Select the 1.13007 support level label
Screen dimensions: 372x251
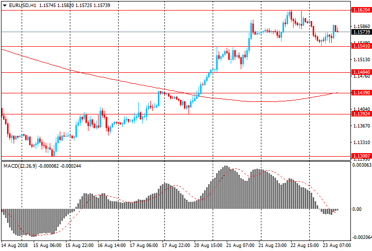point(361,156)
